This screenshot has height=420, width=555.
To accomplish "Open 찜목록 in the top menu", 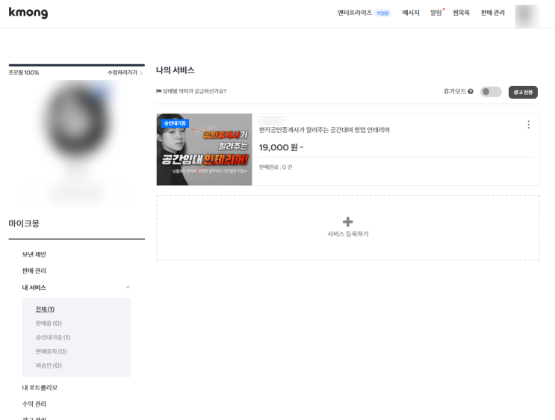I will [x=461, y=13].
